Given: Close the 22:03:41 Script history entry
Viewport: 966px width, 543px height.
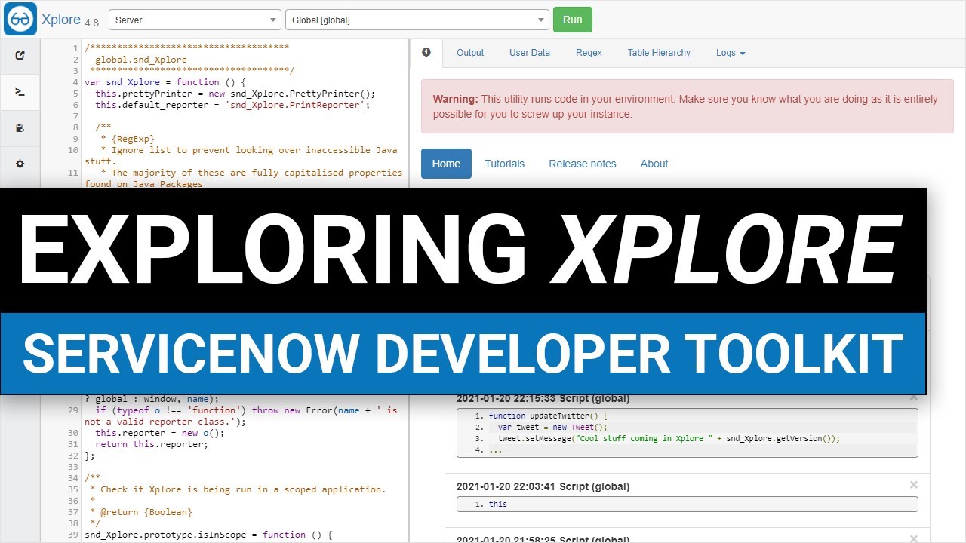Looking at the screenshot, I should pos(913,485).
